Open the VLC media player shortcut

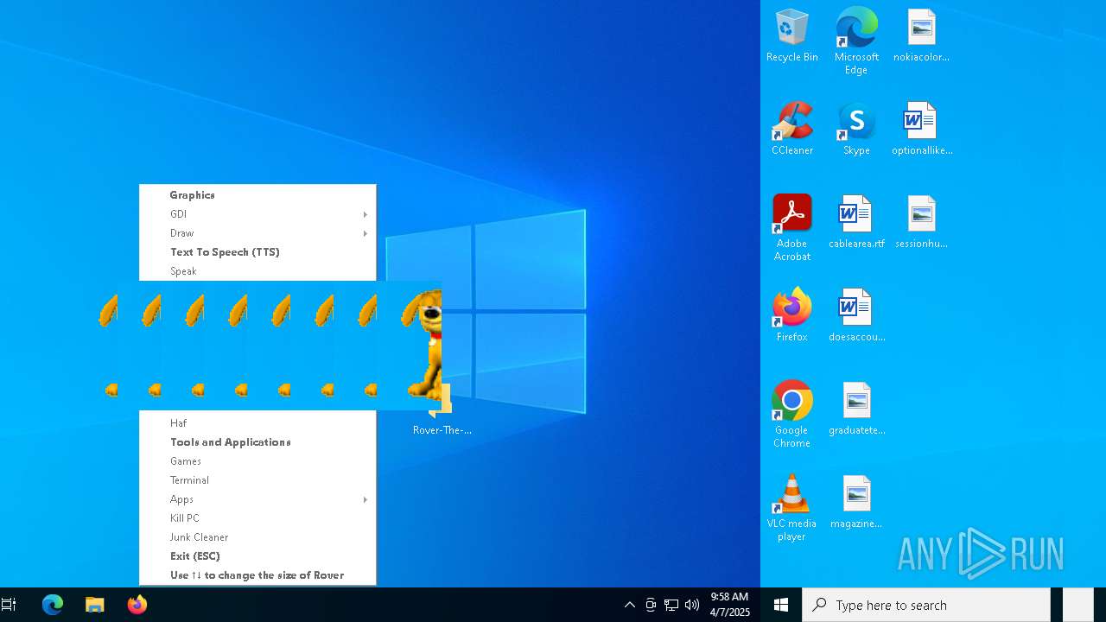[x=791, y=508]
